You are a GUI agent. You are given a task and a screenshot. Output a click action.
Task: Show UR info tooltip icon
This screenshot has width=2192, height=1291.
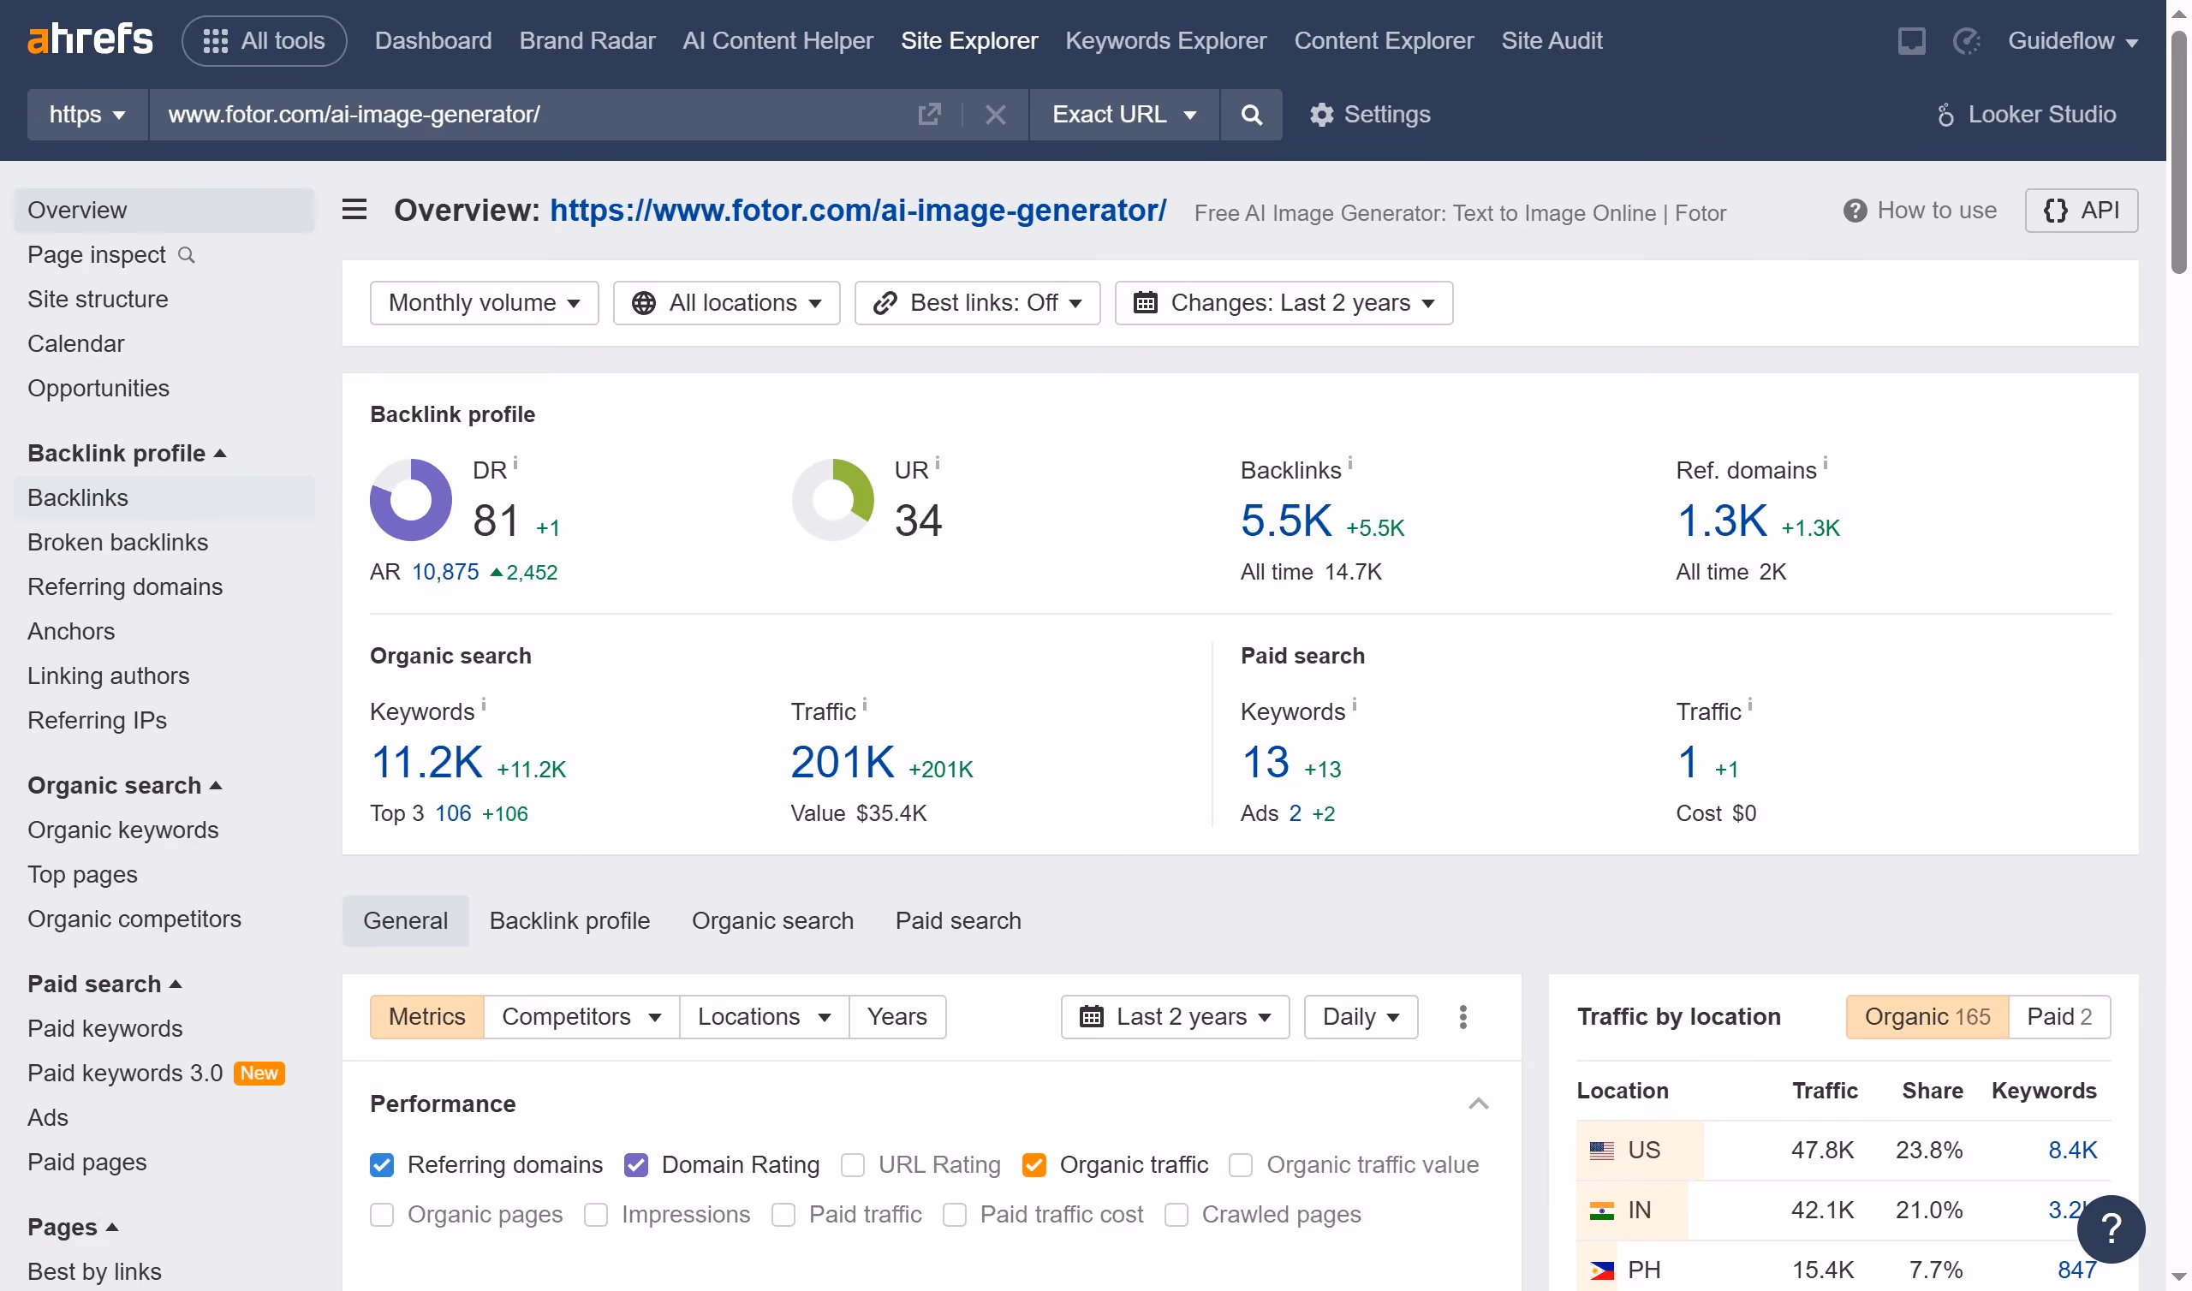pos(938,463)
